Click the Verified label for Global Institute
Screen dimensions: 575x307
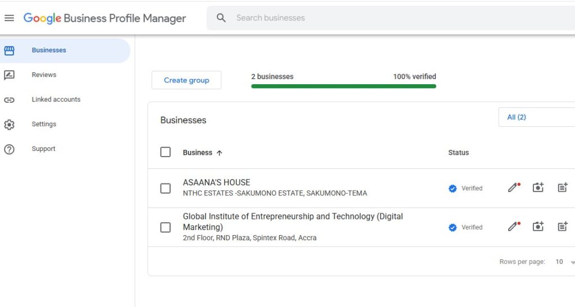click(472, 227)
